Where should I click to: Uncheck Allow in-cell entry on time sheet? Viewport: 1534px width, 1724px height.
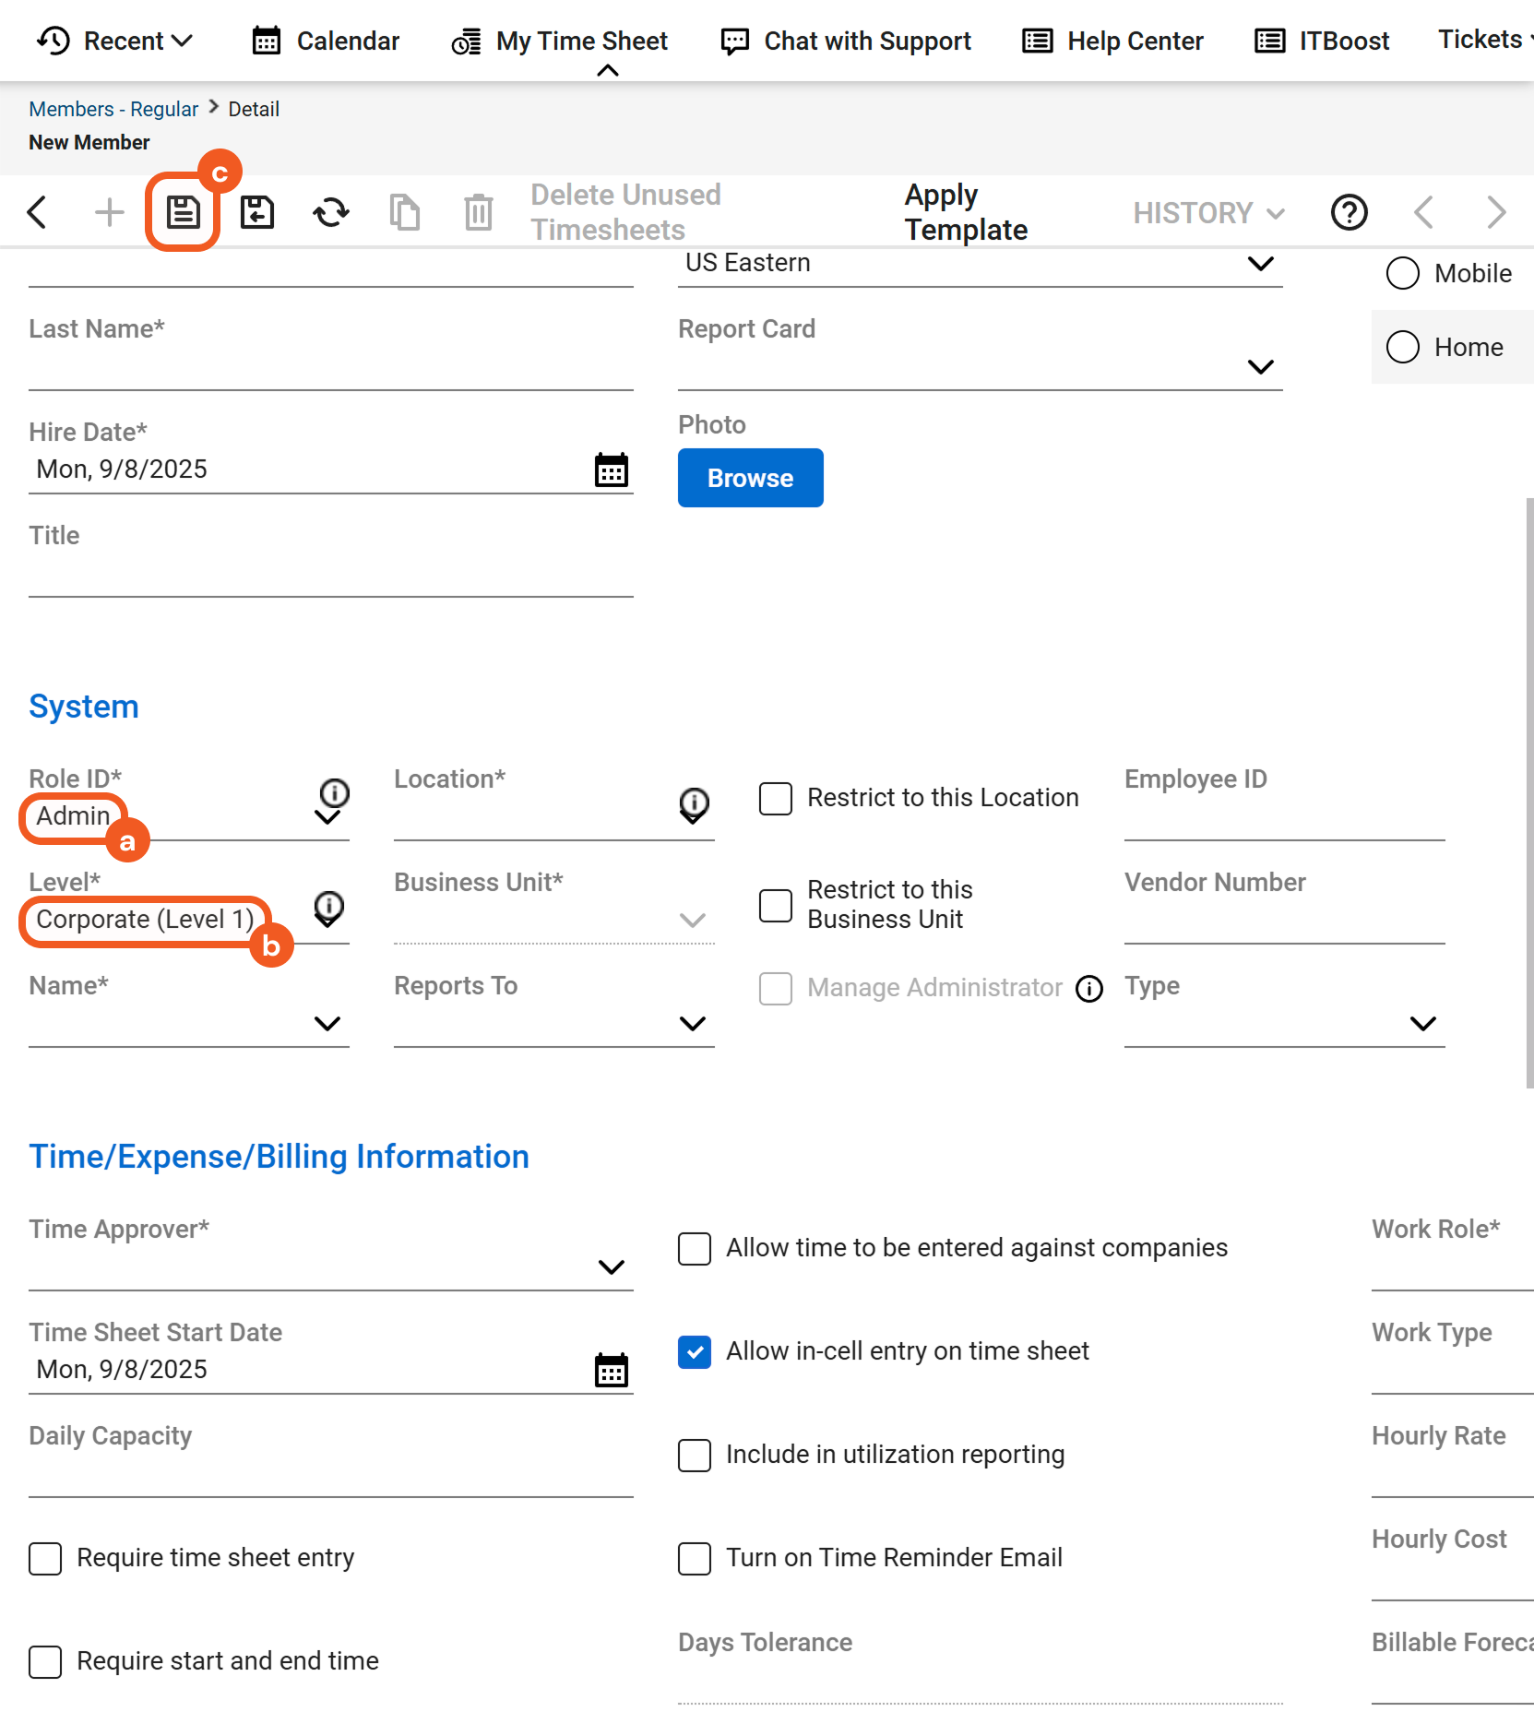[x=694, y=1352]
